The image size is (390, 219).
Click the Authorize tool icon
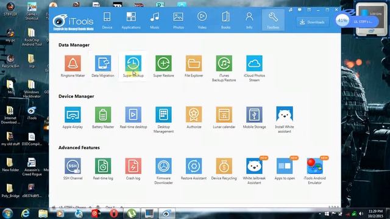194,115
